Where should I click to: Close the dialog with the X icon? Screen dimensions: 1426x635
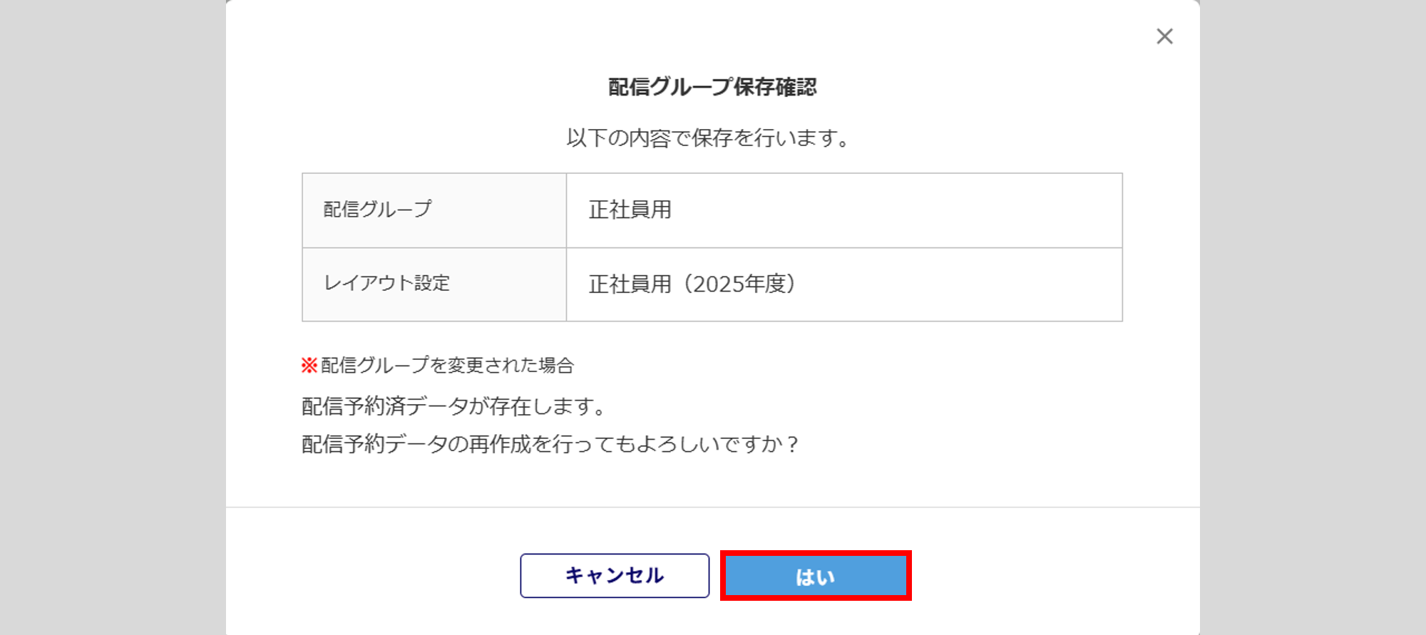pyautogui.click(x=1164, y=36)
